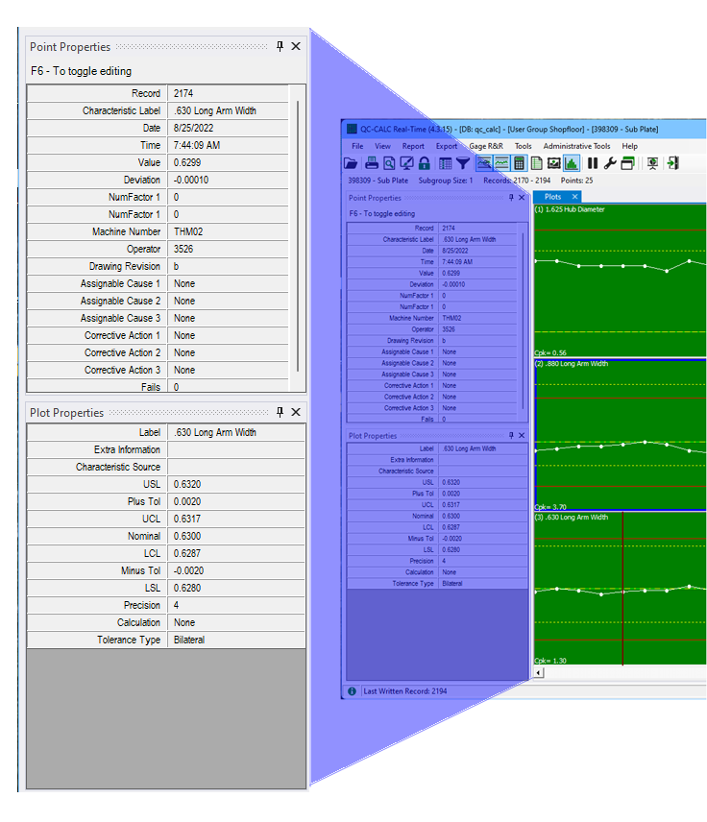Open the Export menu

[x=447, y=146]
